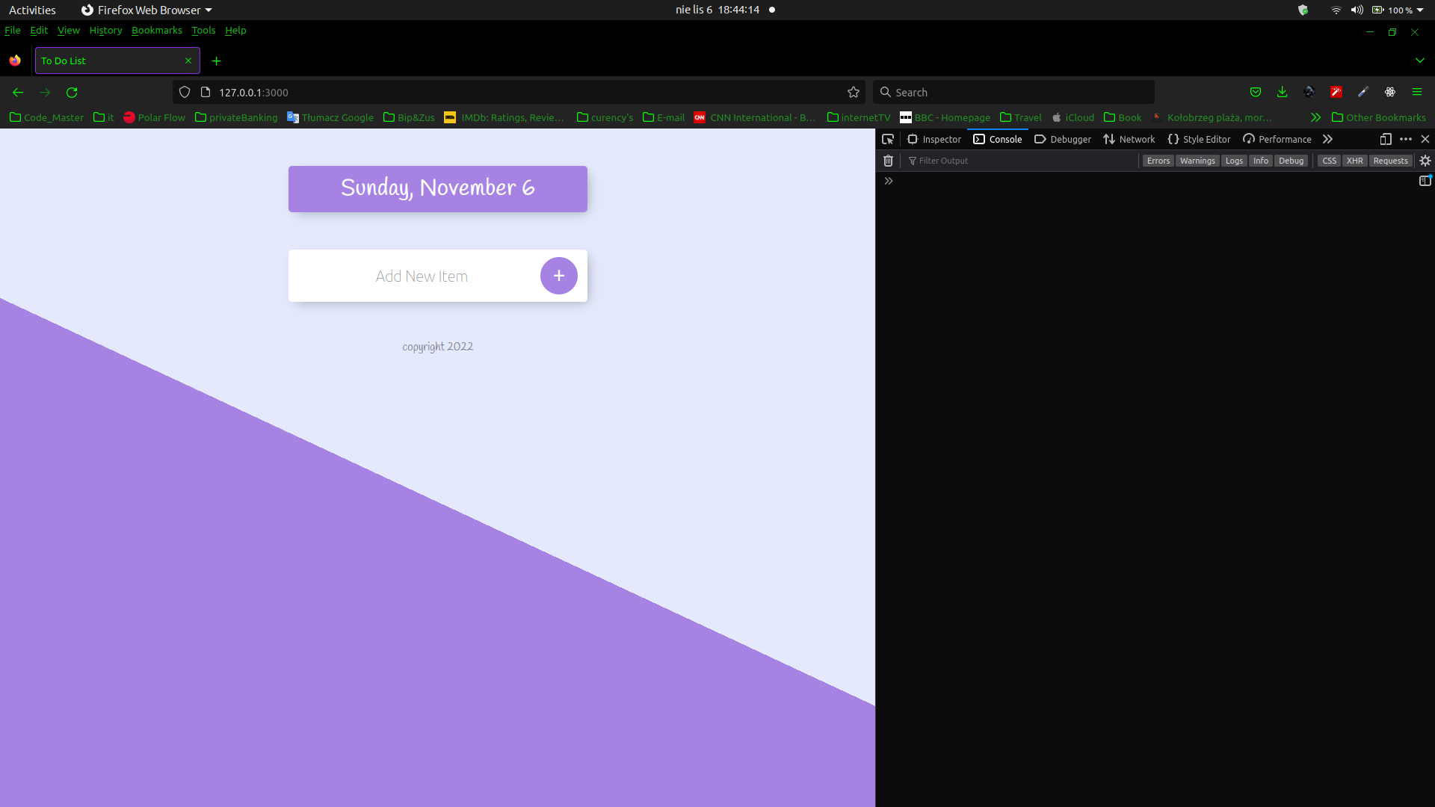Click the Pocket save icon in toolbar

pyautogui.click(x=1256, y=92)
